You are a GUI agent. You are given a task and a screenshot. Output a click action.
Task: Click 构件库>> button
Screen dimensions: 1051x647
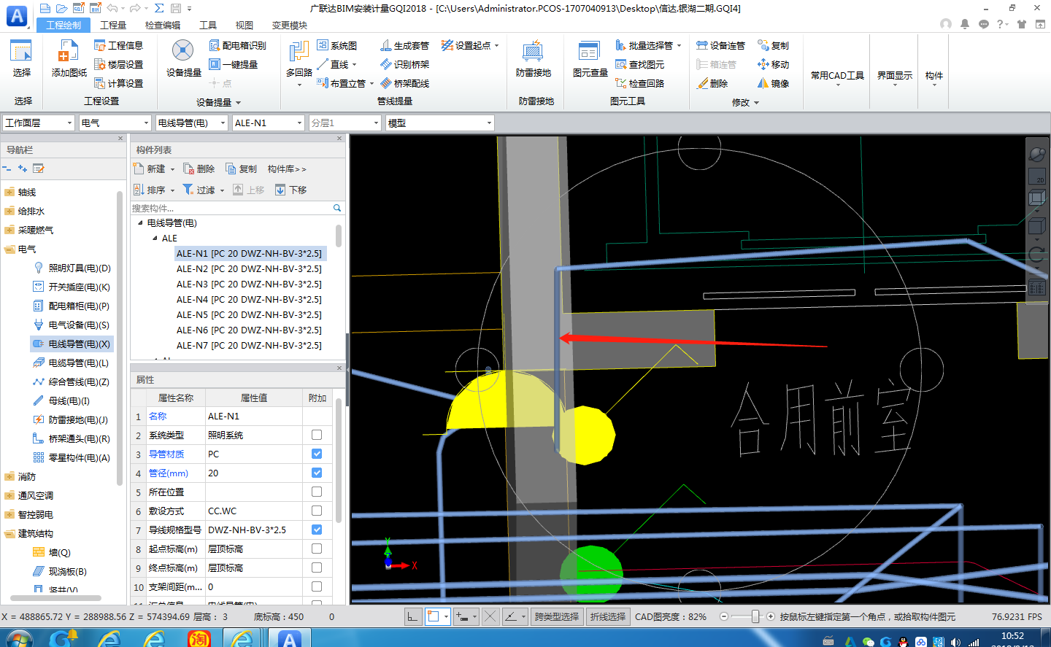point(287,168)
